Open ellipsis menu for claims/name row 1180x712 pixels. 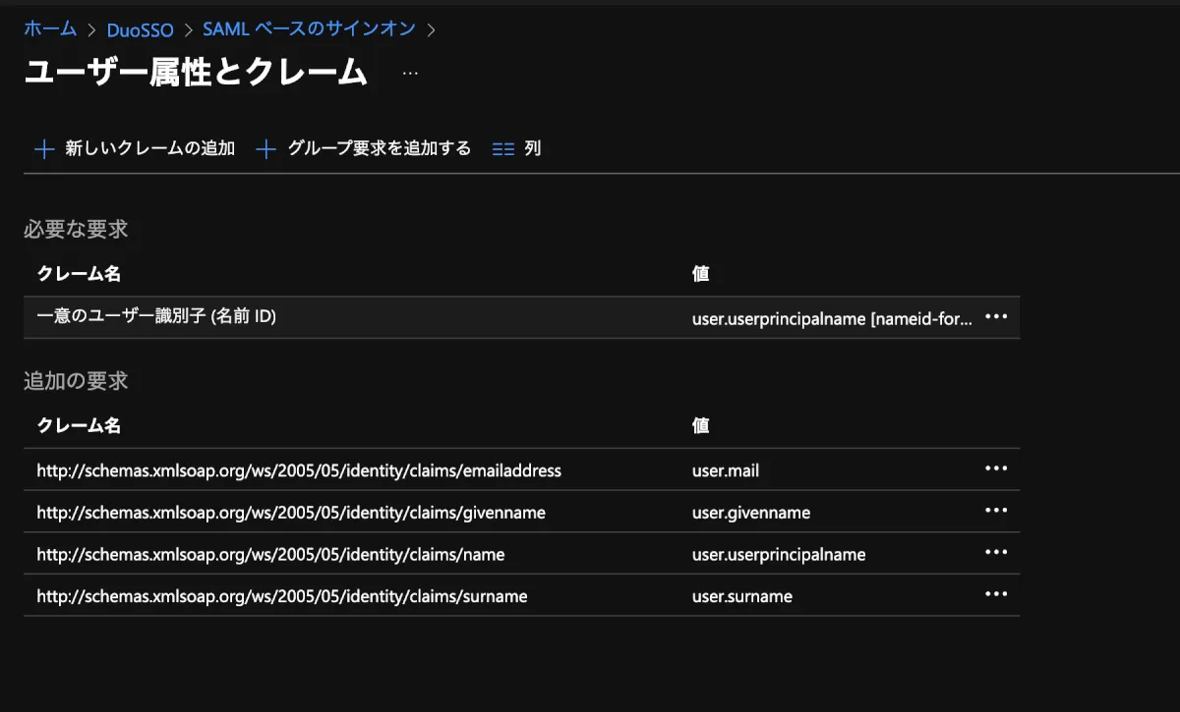click(x=996, y=554)
